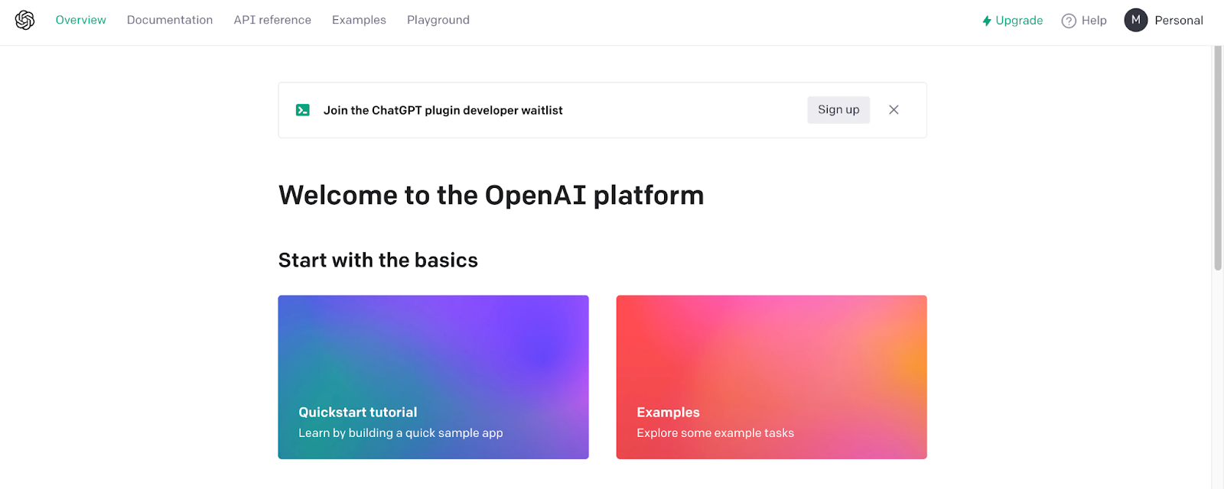
Task: Open the API reference tab
Action: (x=272, y=20)
